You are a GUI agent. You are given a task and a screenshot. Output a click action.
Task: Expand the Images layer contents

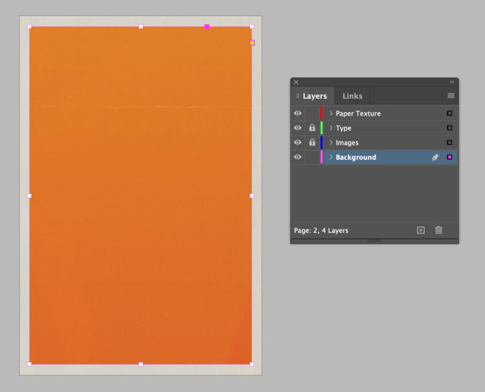pos(331,142)
